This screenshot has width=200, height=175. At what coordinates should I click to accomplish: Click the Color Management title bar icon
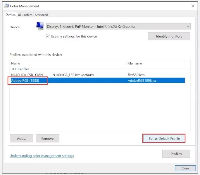click(6, 6)
